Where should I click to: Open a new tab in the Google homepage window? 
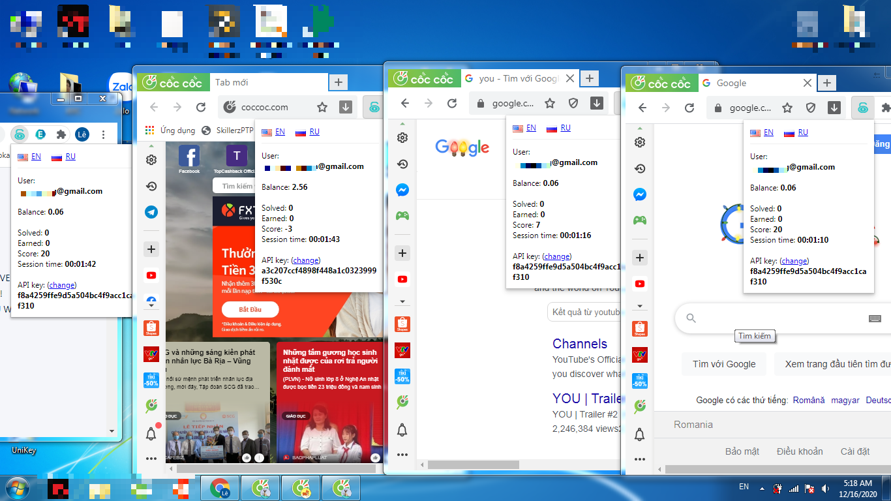[826, 83]
